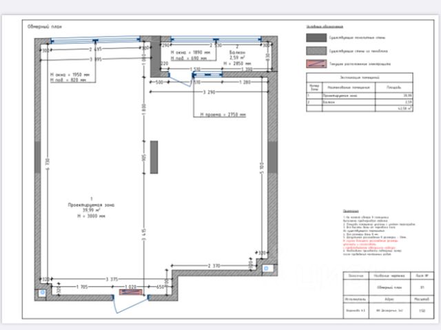
Task: Select the '290' dimension on balcony left
Action: (x=165, y=45)
